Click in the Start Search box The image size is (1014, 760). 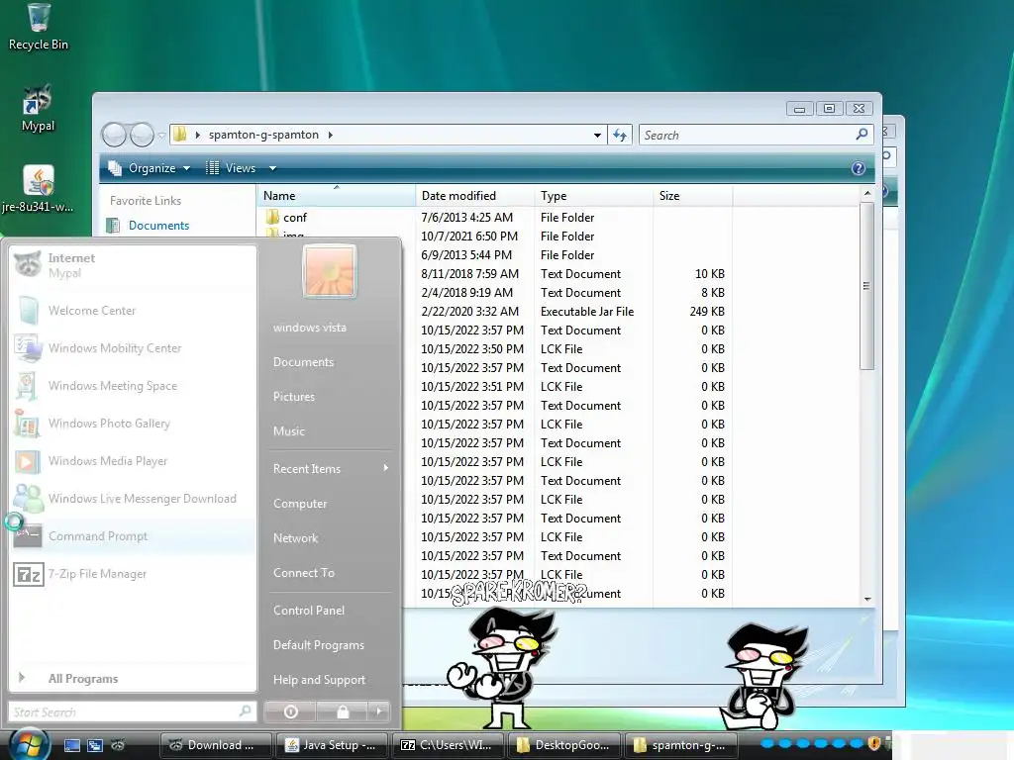click(133, 712)
